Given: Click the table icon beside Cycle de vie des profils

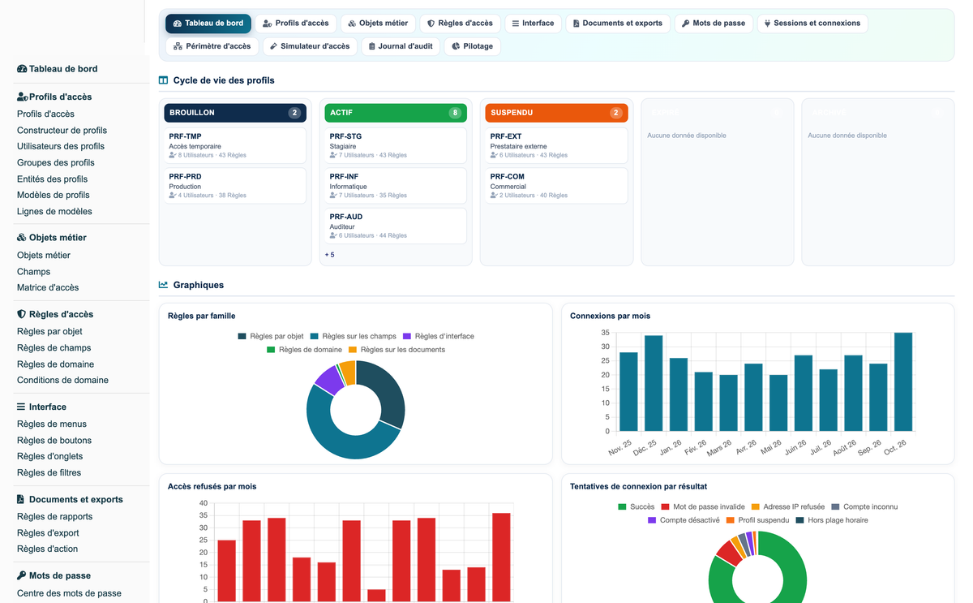Looking at the screenshot, I should (x=163, y=80).
